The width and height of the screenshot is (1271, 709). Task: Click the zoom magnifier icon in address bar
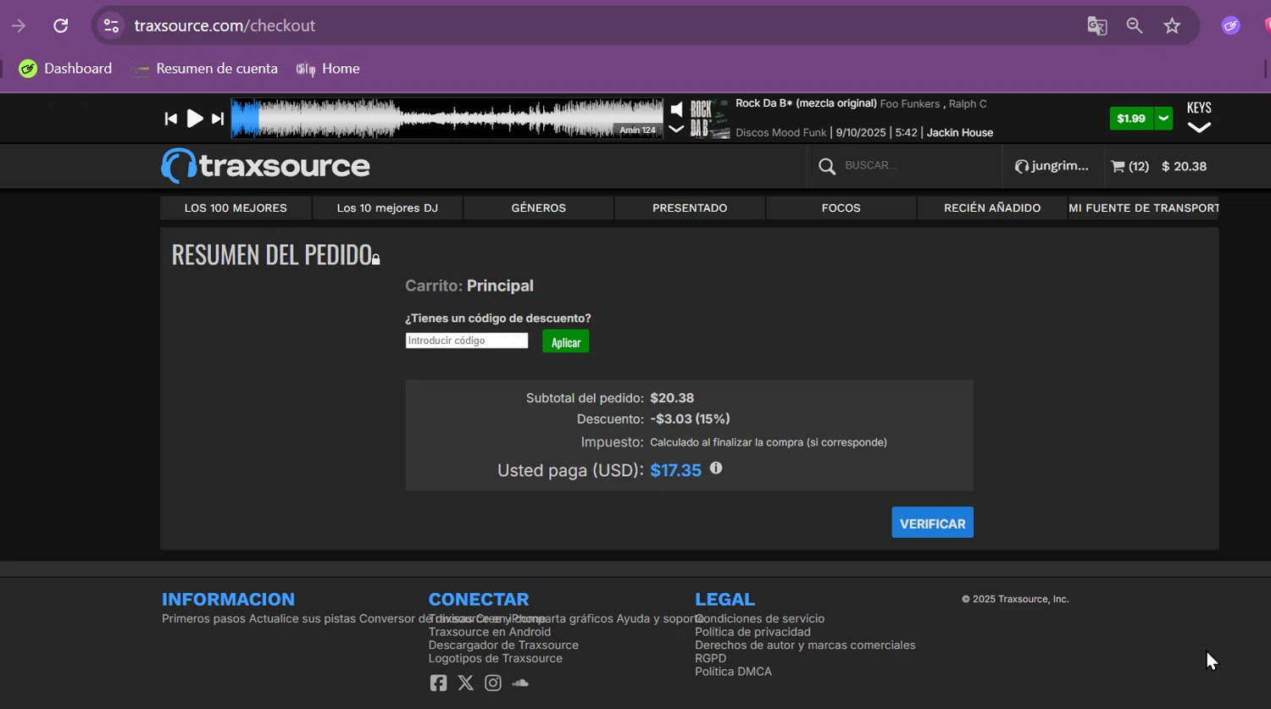tap(1135, 25)
